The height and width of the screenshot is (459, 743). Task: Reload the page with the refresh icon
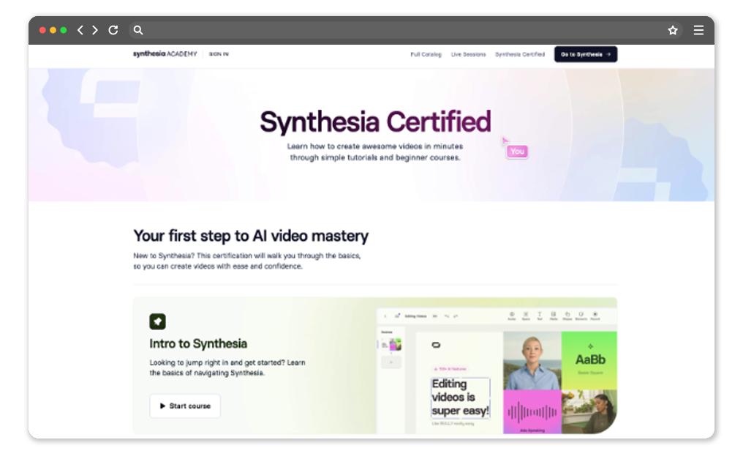point(113,30)
